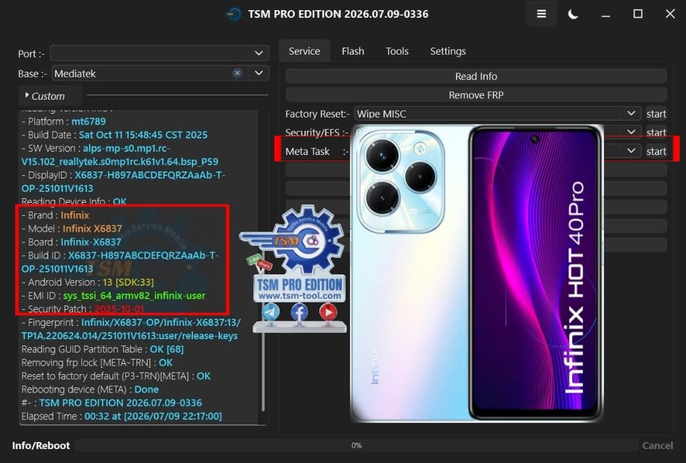Click the Telegram icon on the TSM logo
The width and height of the screenshot is (686, 463).
[271, 312]
